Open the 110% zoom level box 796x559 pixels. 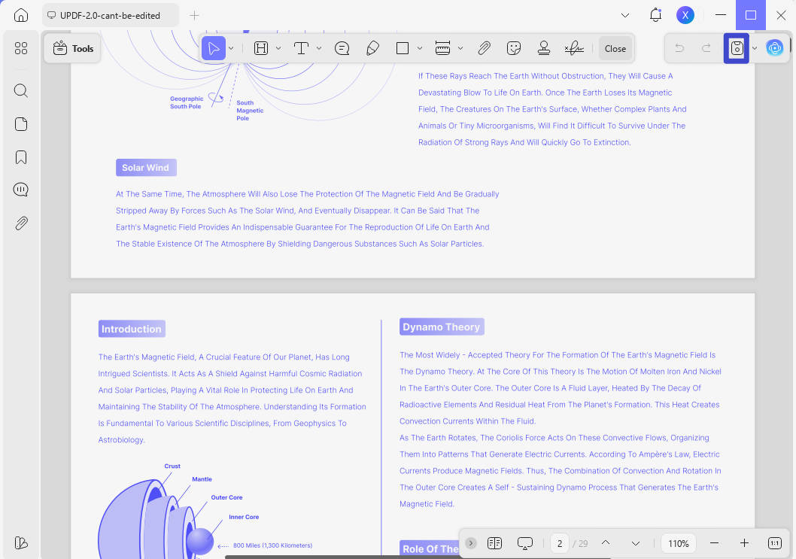678,544
